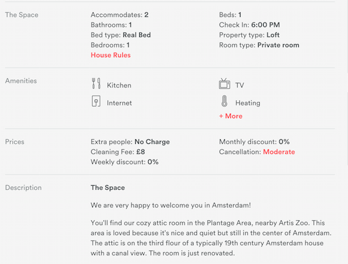Click the bold The Space description heading

[108, 188]
